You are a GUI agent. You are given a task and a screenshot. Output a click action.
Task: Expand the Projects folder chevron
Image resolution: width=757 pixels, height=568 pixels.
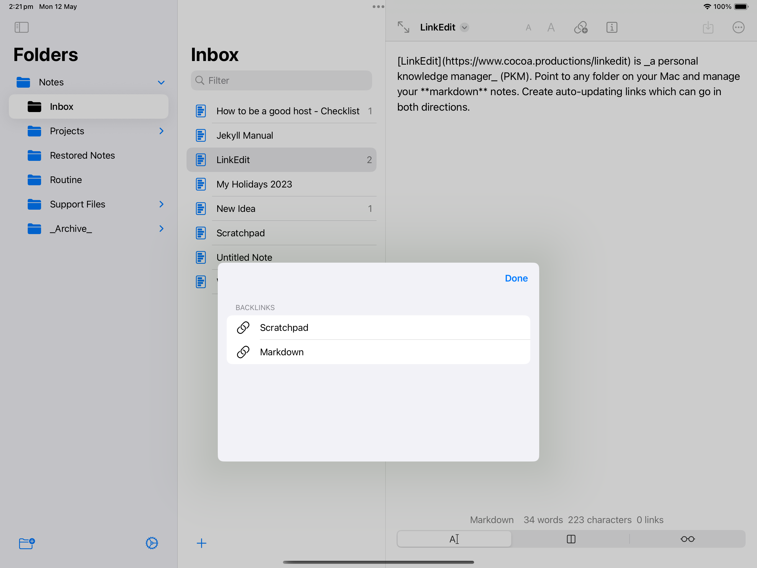tap(162, 131)
